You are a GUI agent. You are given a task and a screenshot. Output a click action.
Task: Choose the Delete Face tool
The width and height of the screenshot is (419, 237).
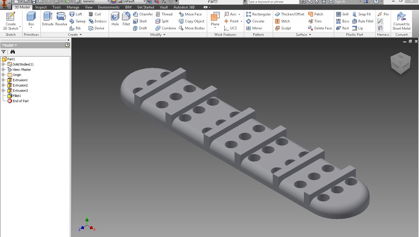[320, 28]
